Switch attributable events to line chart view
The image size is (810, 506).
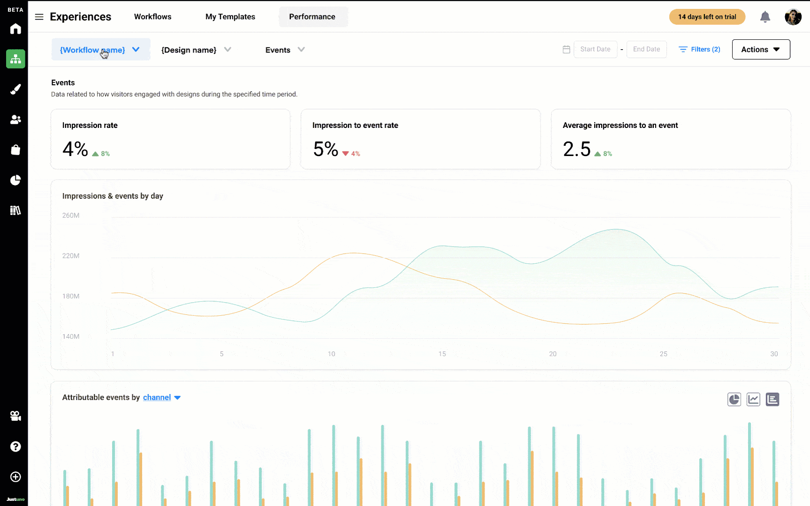(753, 399)
